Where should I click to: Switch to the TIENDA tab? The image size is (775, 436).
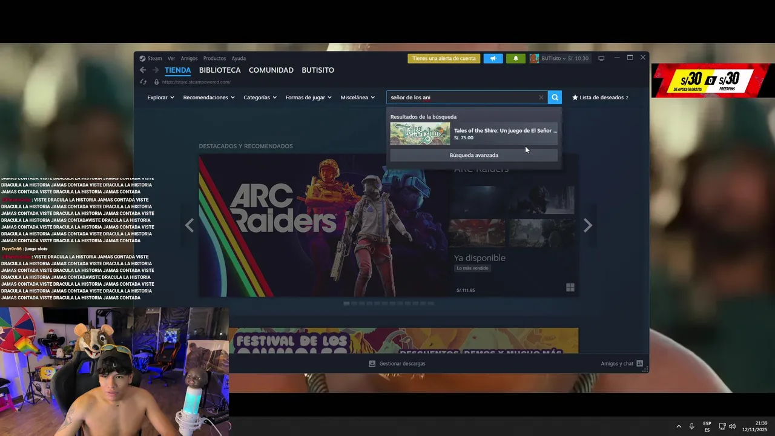point(177,70)
